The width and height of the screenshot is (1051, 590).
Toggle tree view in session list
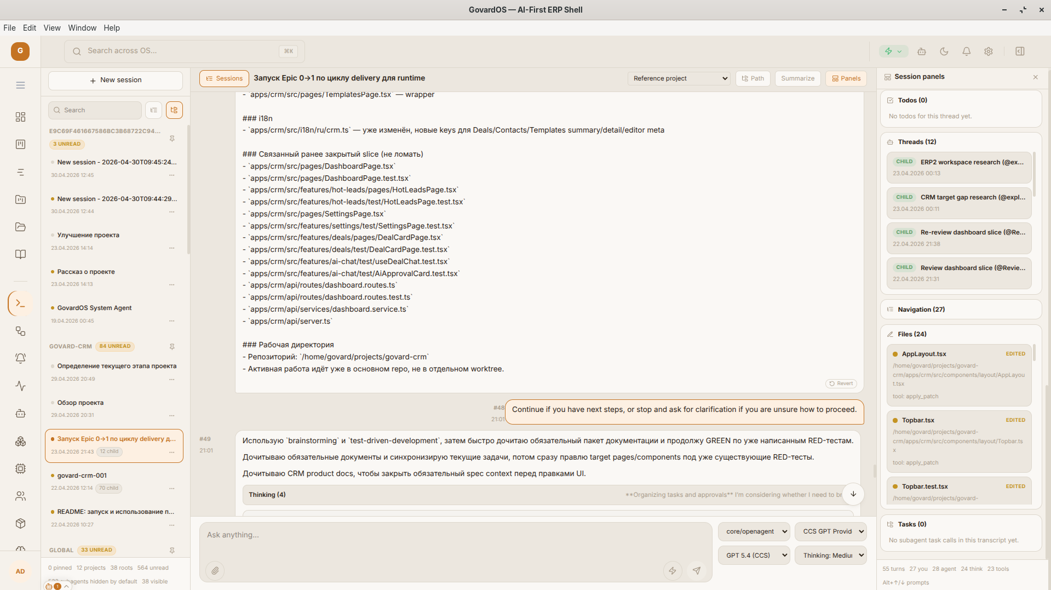click(174, 110)
